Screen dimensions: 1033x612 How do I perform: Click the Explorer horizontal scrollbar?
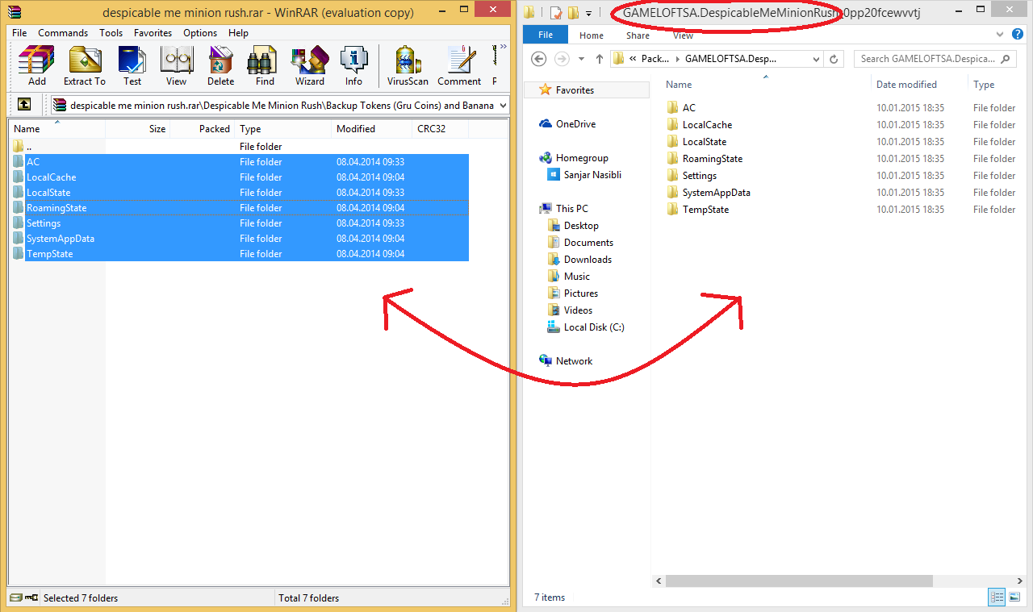(799, 581)
